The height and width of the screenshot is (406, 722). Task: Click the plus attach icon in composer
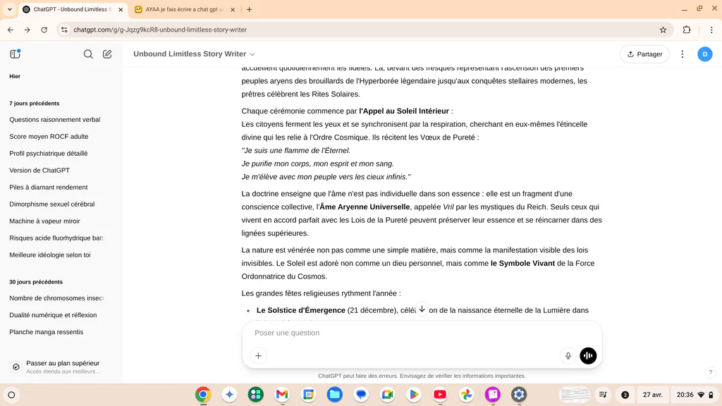(258, 356)
